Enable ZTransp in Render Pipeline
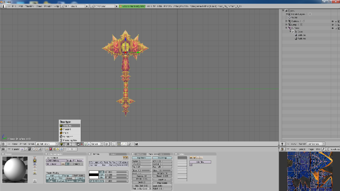This screenshot has height=191, width=340. [65, 176]
